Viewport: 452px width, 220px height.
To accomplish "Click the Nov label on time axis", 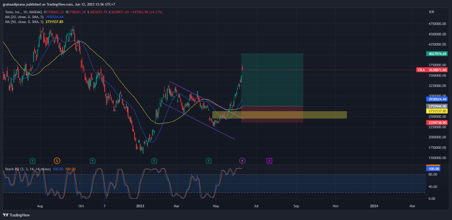I will click(x=335, y=206).
